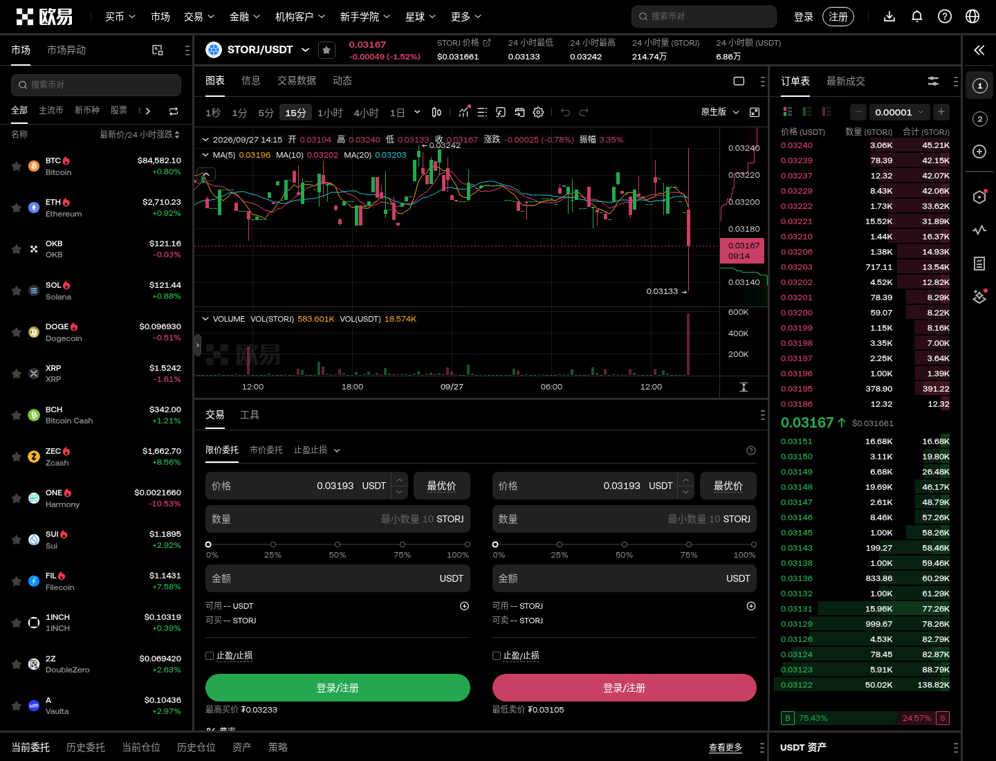The height and width of the screenshot is (761, 996).
Task: Expand the 止盈止损 order type dropdown
Action: point(317,450)
